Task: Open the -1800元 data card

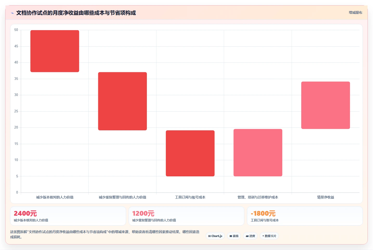Action: point(305,216)
